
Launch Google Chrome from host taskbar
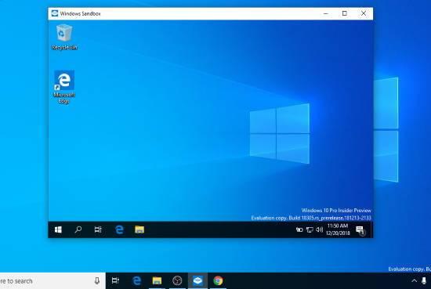coord(218,280)
